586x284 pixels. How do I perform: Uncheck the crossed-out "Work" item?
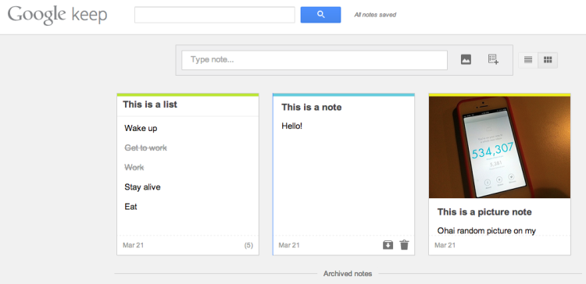pyautogui.click(x=134, y=168)
